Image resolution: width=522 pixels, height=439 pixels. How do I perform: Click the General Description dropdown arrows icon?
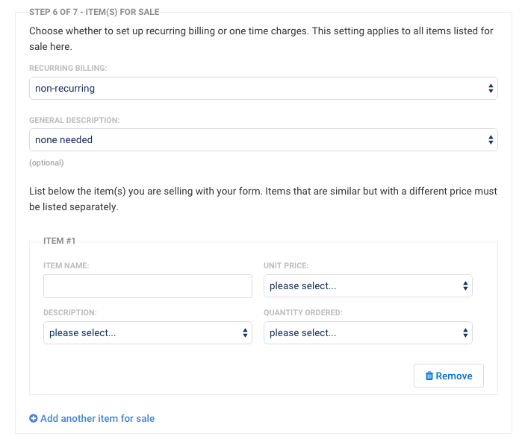pyautogui.click(x=491, y=139)
